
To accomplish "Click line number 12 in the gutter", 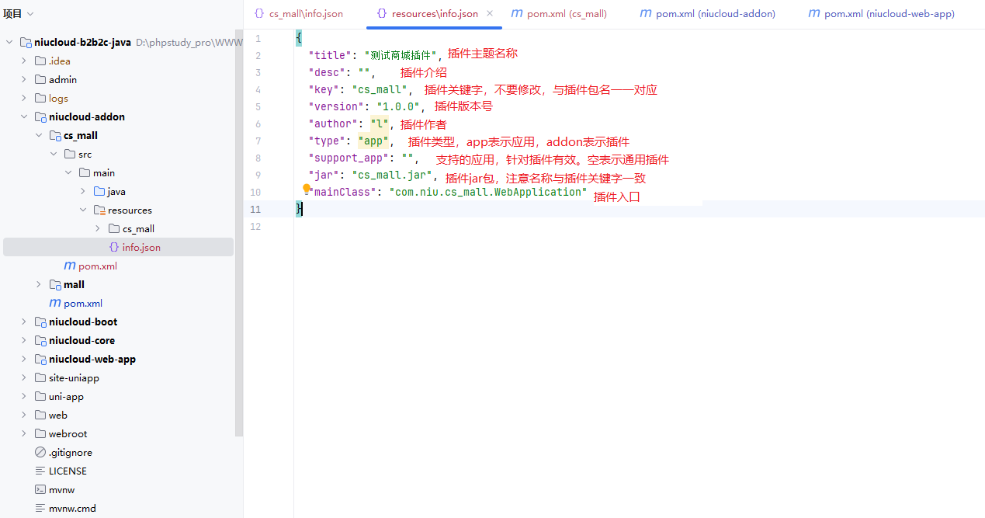I will (x=257, y=227).
